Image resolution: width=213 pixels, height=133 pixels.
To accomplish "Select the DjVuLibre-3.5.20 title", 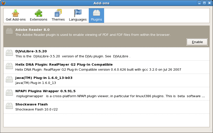I will coord(31,51).
